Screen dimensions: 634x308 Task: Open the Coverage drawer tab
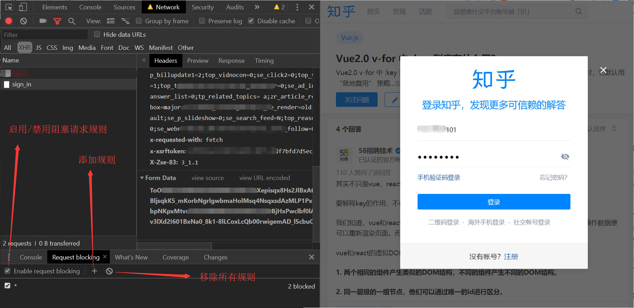coord(176,257)
